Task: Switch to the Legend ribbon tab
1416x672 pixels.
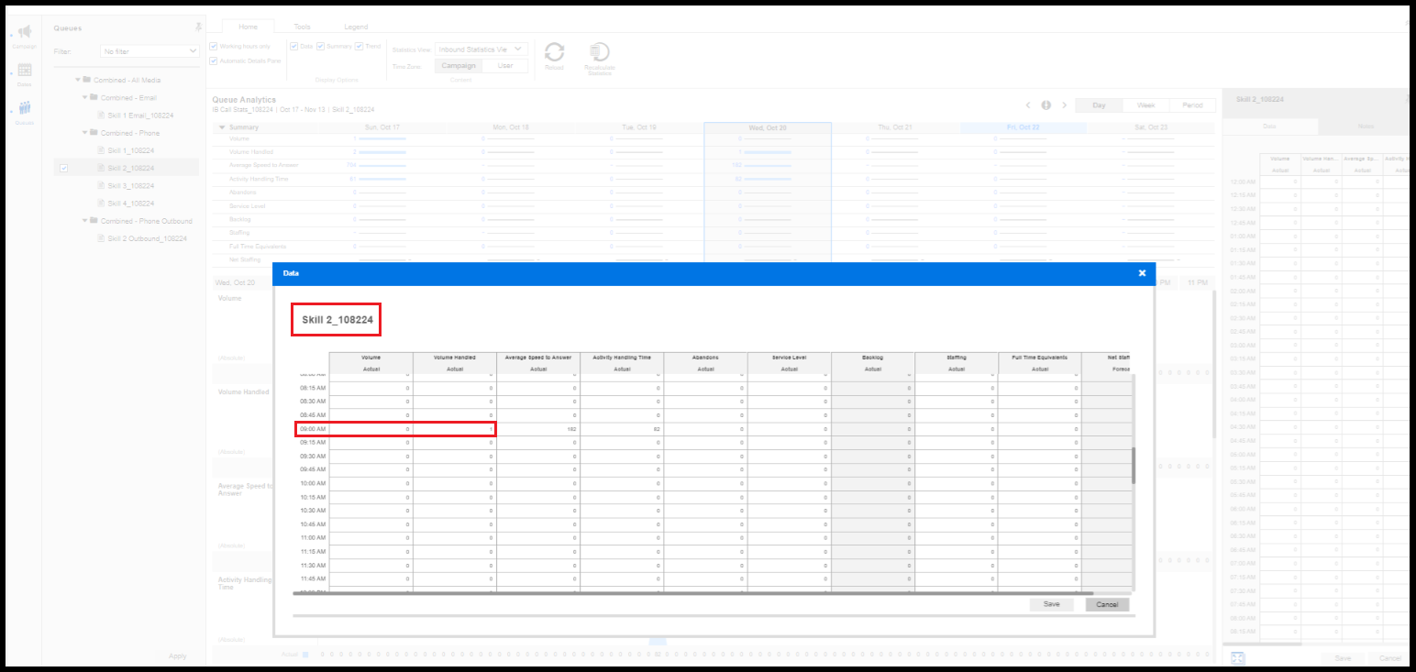Action: tap(356, 27)
